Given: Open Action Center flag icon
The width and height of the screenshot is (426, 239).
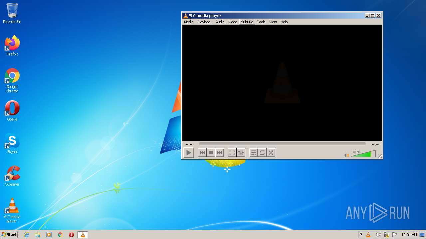Looking at the screenshot, I should (394, 235).
